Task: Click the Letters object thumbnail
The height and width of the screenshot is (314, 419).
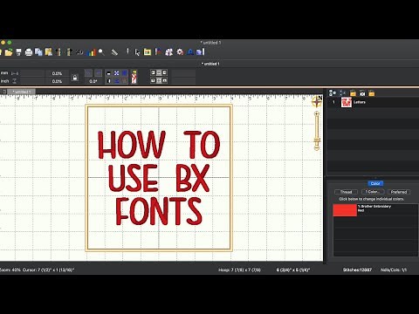Action: click(x=347, y=102)
